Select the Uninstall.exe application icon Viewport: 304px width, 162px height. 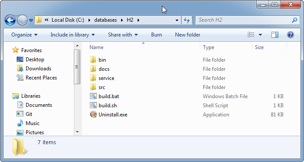coord(93,115)
